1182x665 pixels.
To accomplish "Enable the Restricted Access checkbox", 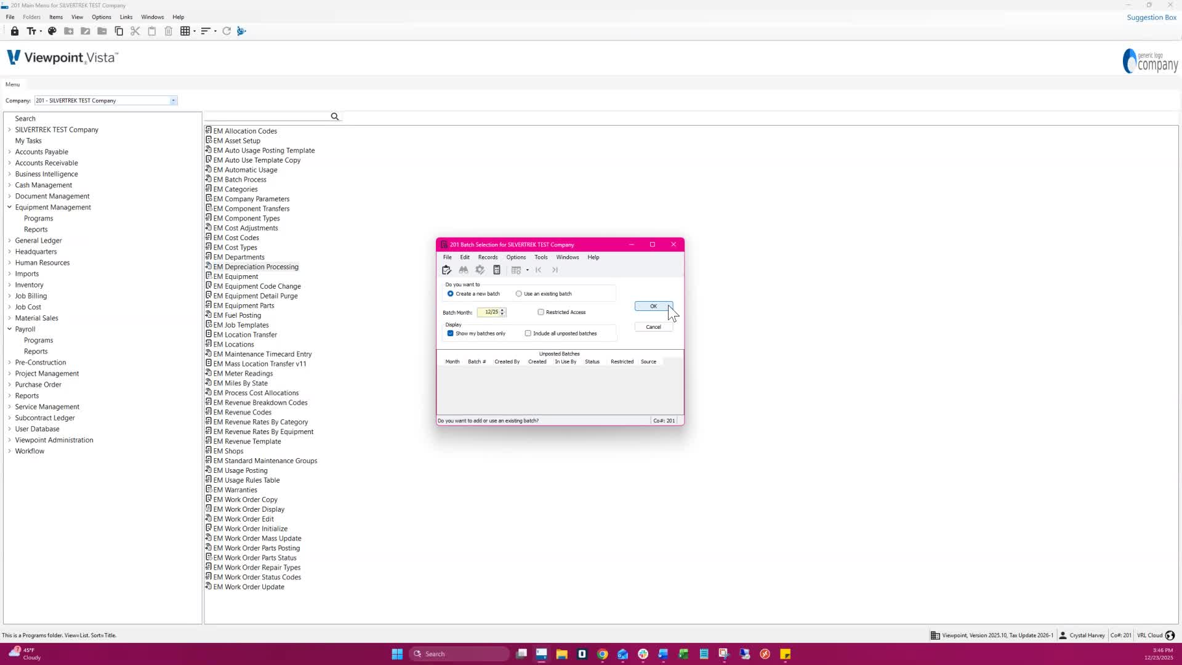I will point(541,312).
